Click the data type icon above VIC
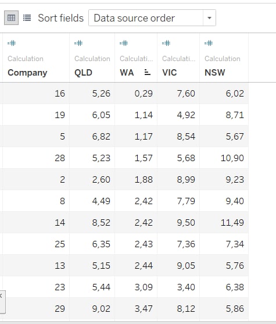This screenshot has height=324, width=276. tap(166, 43)
